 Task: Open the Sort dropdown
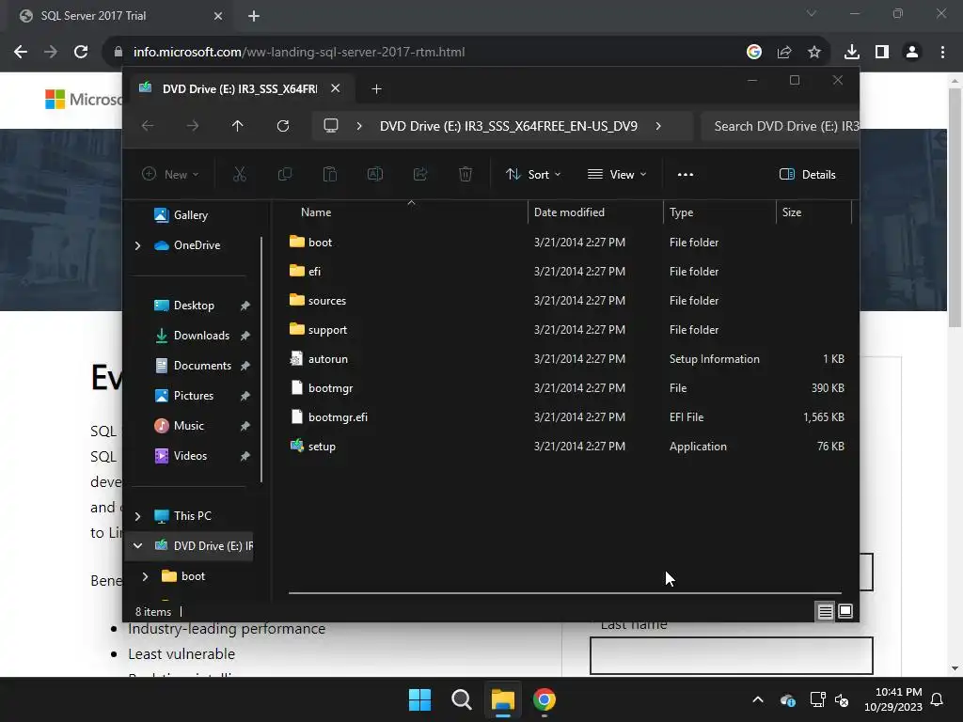click(533, 174)
